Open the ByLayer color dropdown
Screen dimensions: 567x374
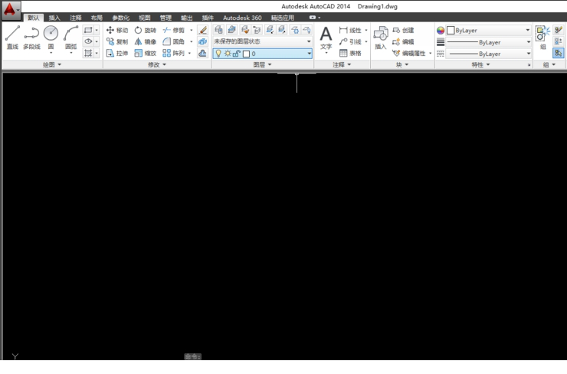pos(489,31)
